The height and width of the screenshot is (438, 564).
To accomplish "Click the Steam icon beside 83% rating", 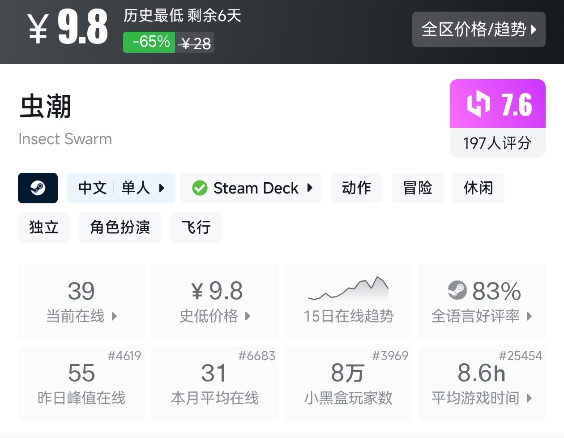I will click(457, 291).
